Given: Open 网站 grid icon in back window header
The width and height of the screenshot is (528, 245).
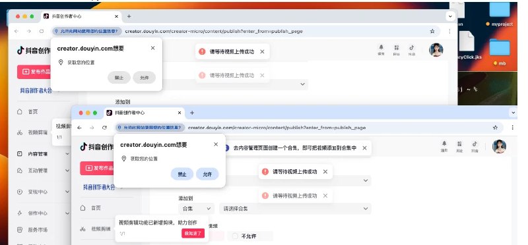Looking at the screenshot, I should coord(397,50).
